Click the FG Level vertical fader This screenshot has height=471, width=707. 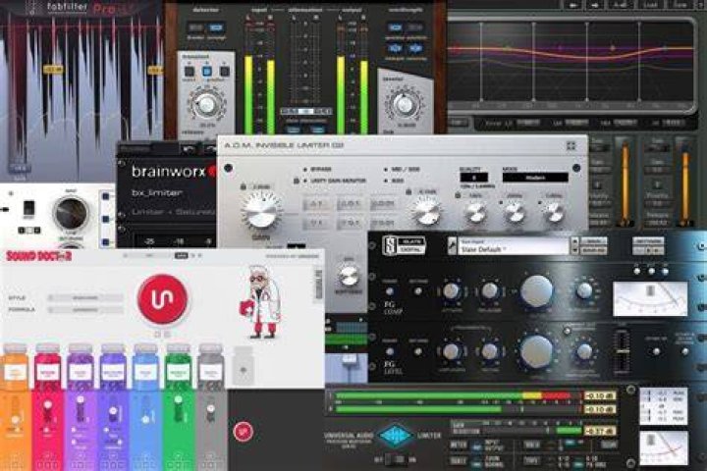[x=622, y=351]
